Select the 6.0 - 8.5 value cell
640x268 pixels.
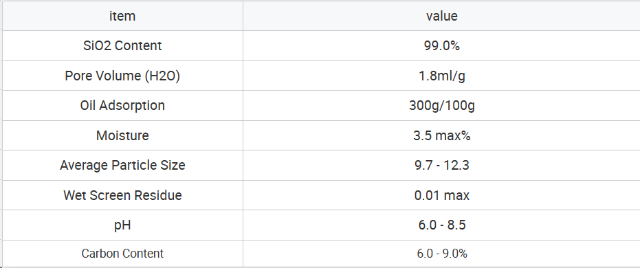pos(441,225)
